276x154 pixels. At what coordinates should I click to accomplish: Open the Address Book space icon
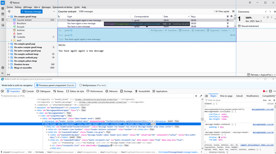tap(3, 9)
